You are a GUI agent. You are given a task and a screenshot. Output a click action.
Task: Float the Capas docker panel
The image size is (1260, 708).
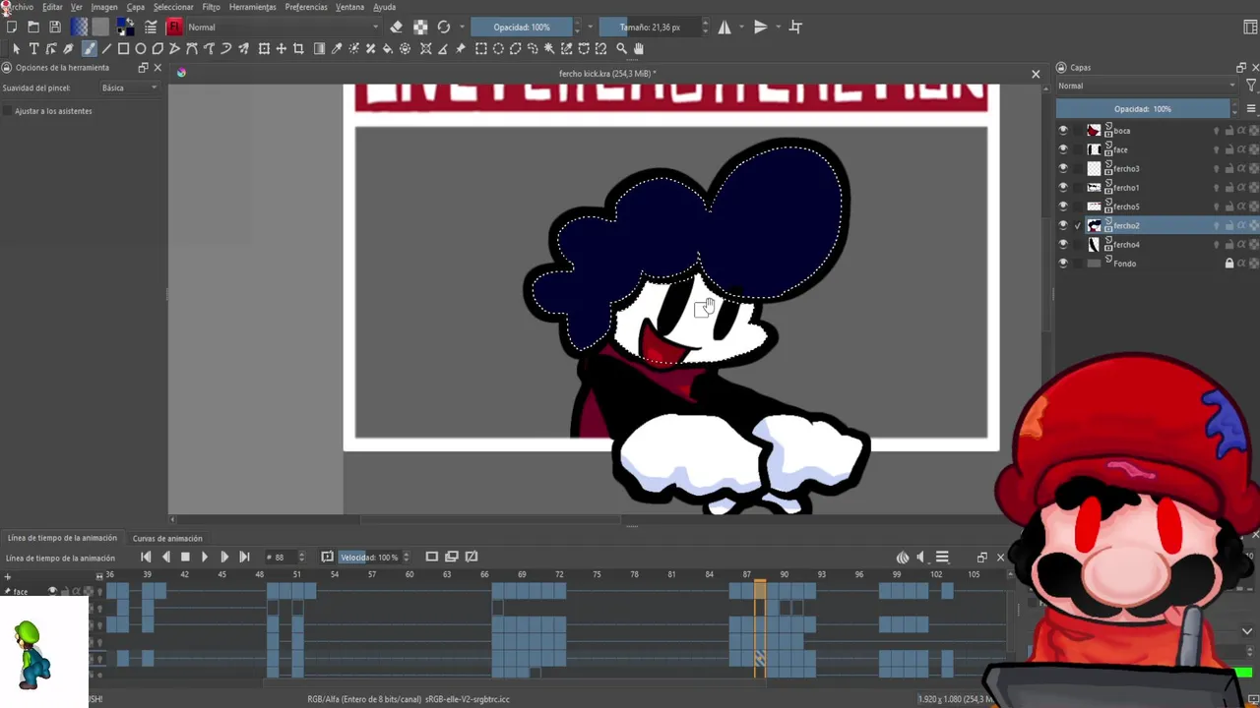1240,68
